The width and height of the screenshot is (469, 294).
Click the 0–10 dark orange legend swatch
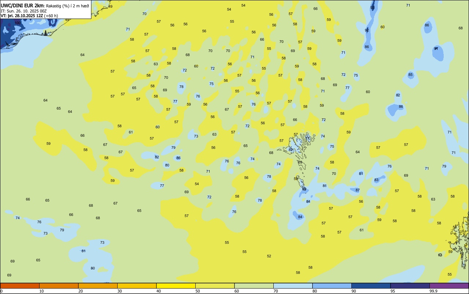20,286
